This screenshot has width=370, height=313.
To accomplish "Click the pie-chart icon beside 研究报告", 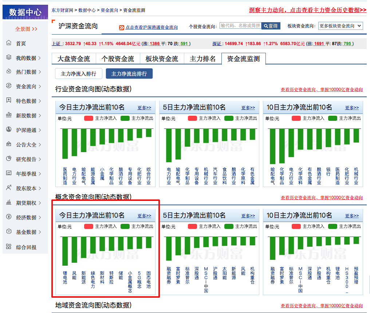I will [x=9, y=159].
